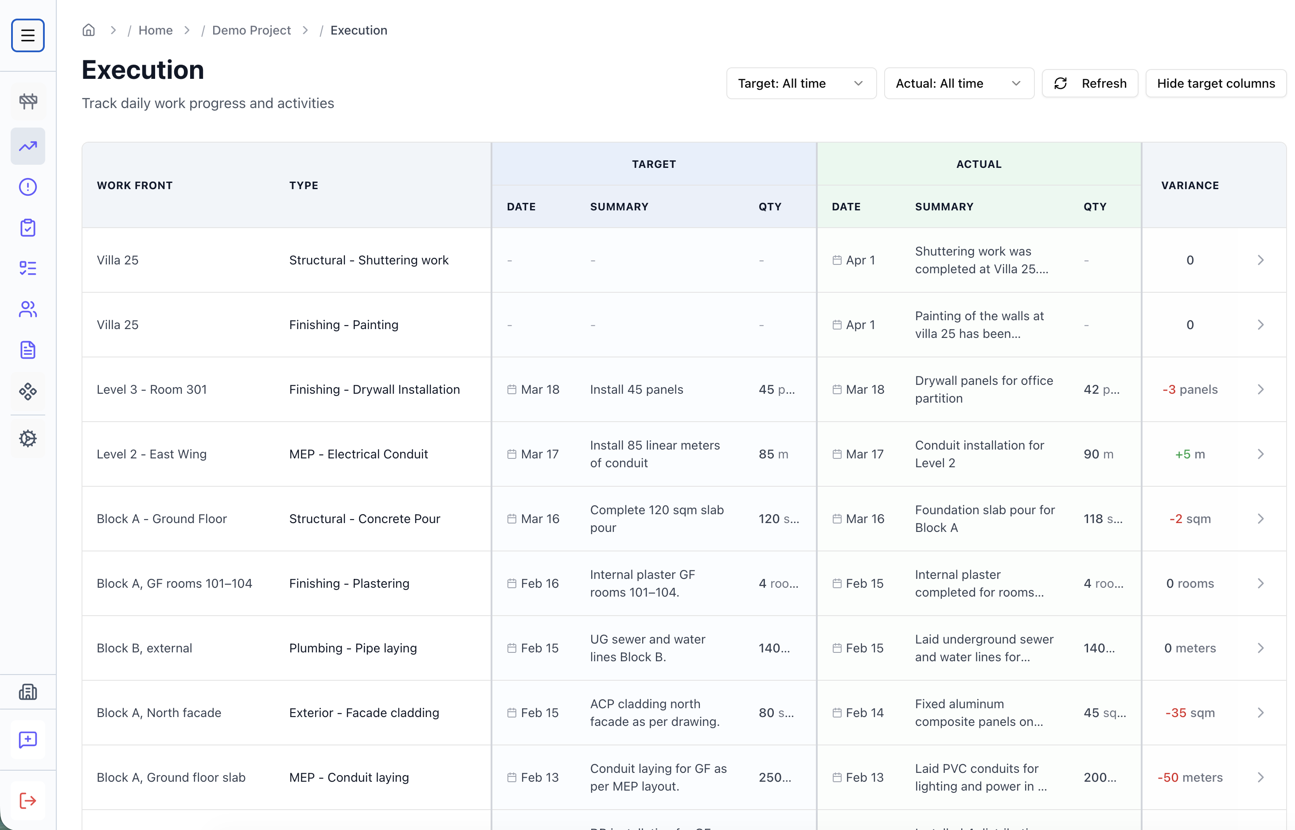Image resolution: width=1295 pixels, height=830 pixels.
Task: Click the components diamond grid icon
Action: click(27, 391)
